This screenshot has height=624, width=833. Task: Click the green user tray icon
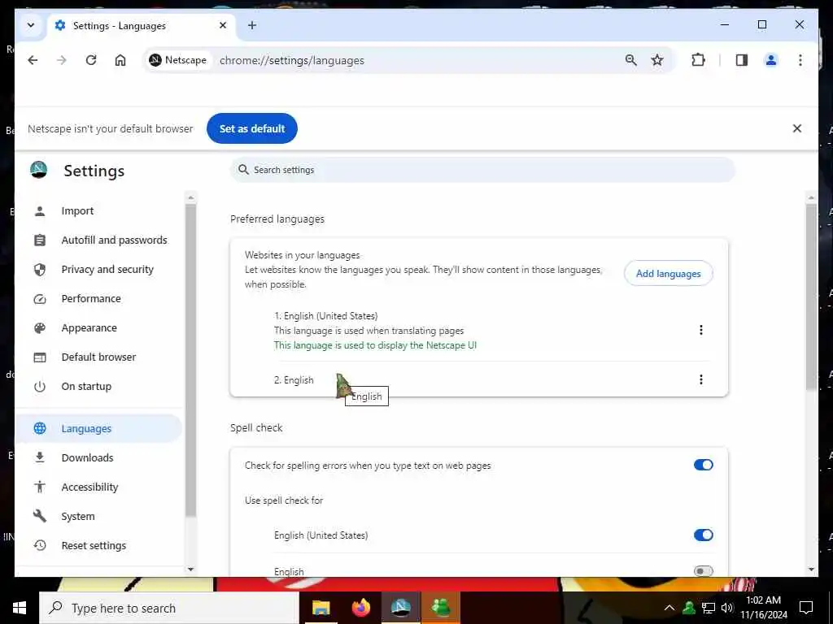click(689, 608)
